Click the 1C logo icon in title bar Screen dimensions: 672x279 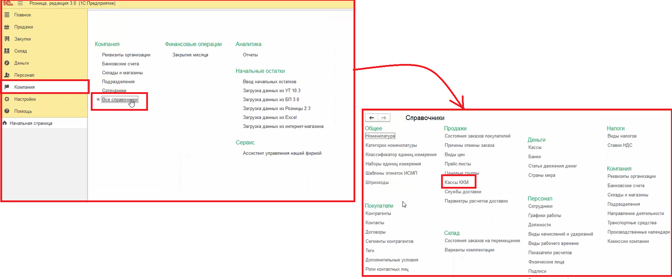coord(8,3)
